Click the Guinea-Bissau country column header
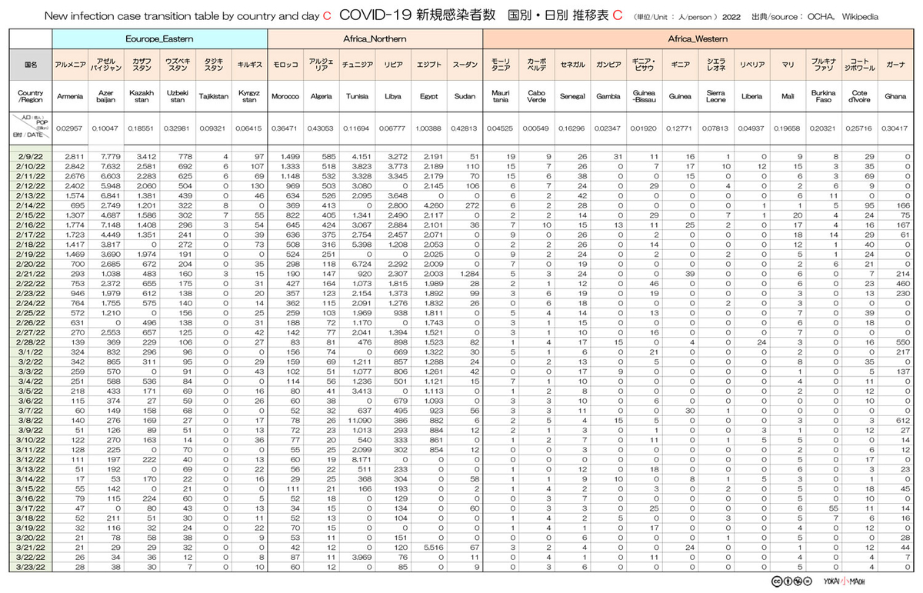The height and width of the screenshot is (593, 923). [x=643, y=97]
